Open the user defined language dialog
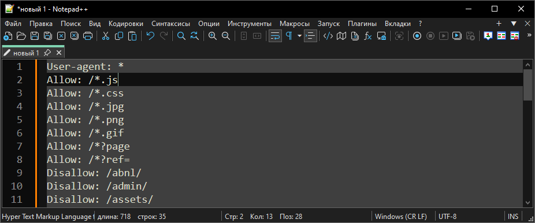Image resolution: width=535 pixels, height=223 pixels. pos(328,36)
